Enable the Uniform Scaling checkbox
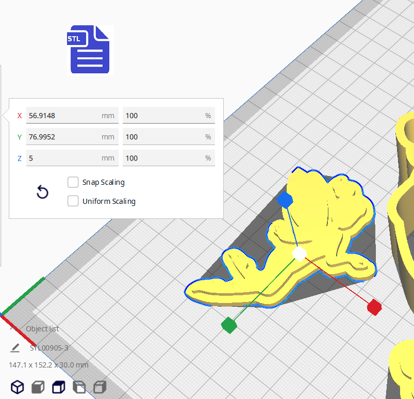 73,201
